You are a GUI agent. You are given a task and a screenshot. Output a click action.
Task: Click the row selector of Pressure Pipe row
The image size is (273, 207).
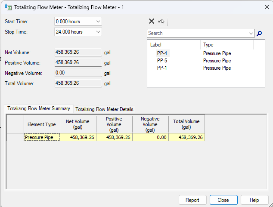16,137
